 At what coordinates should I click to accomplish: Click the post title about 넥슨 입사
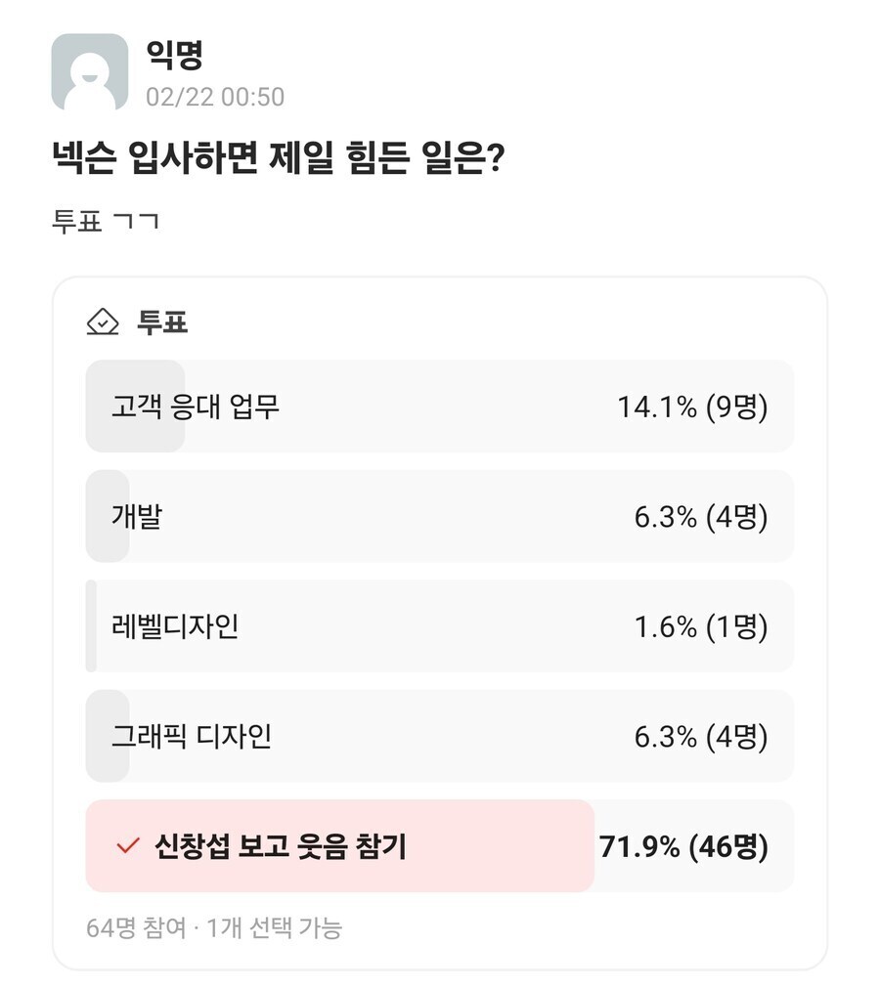pyautogui.click(x=278, y=157)
